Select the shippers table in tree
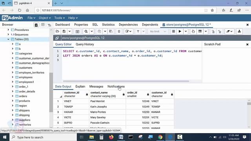 (24, 110)
